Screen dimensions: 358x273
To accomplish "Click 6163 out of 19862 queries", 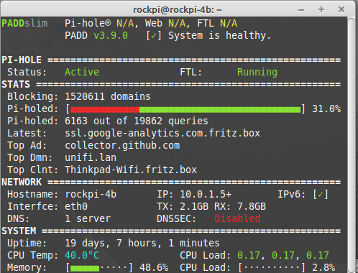I will 137,121.
